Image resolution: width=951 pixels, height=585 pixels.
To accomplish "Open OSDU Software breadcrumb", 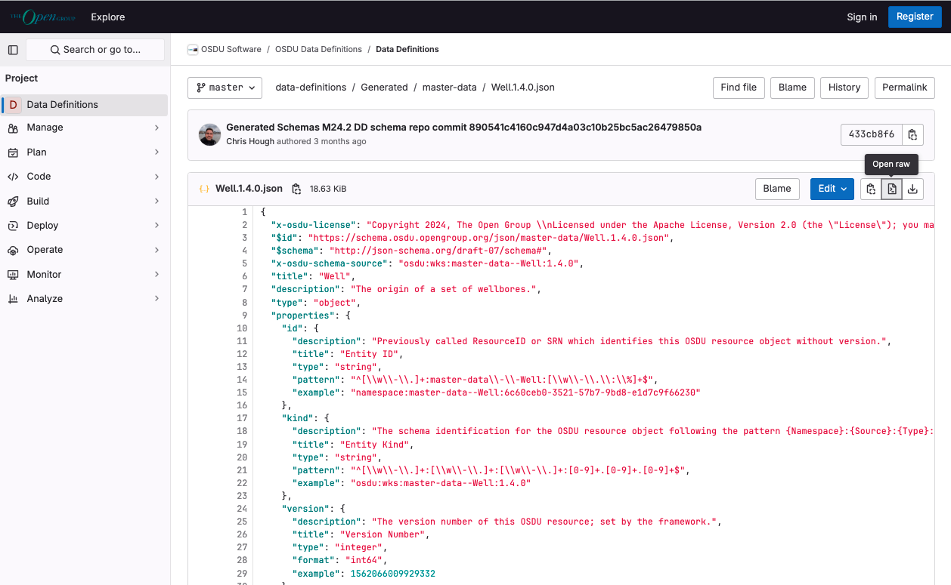I will [231, 50].
